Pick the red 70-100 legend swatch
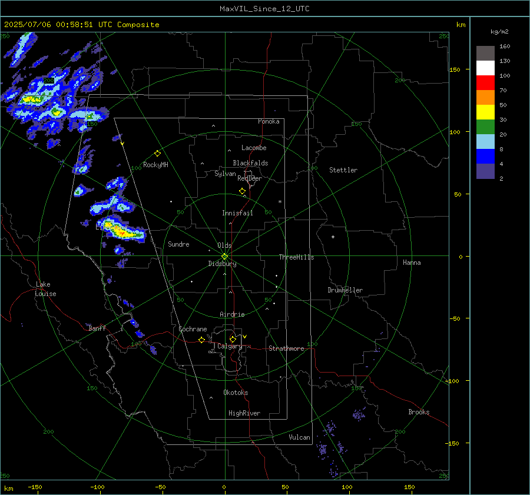 coord(485,83)
